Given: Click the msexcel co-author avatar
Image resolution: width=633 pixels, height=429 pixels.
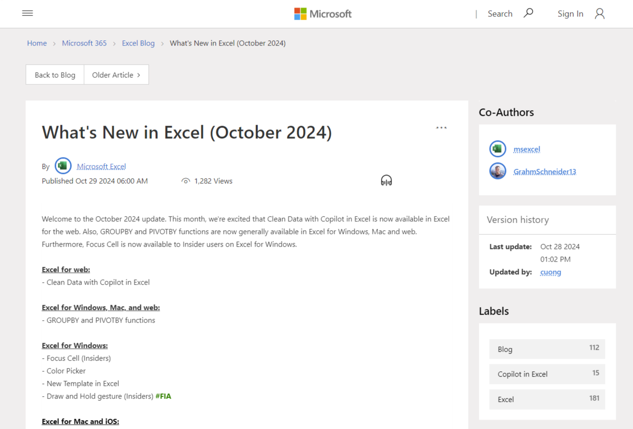Looking at the screenshot, I should click(x=497, y=149).
